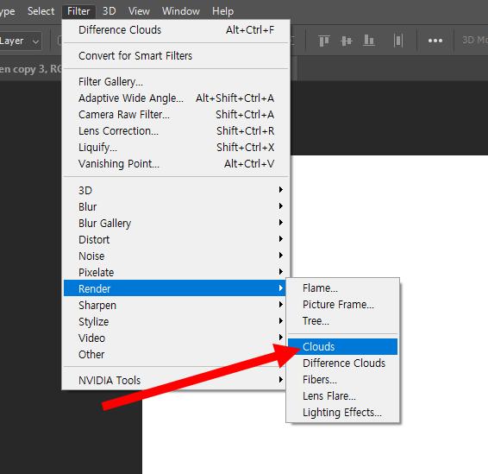Image resolution: width=488 pixels, height=474 pixels.
Task: Open the three-dot more align options
Action: click(435, 41)
